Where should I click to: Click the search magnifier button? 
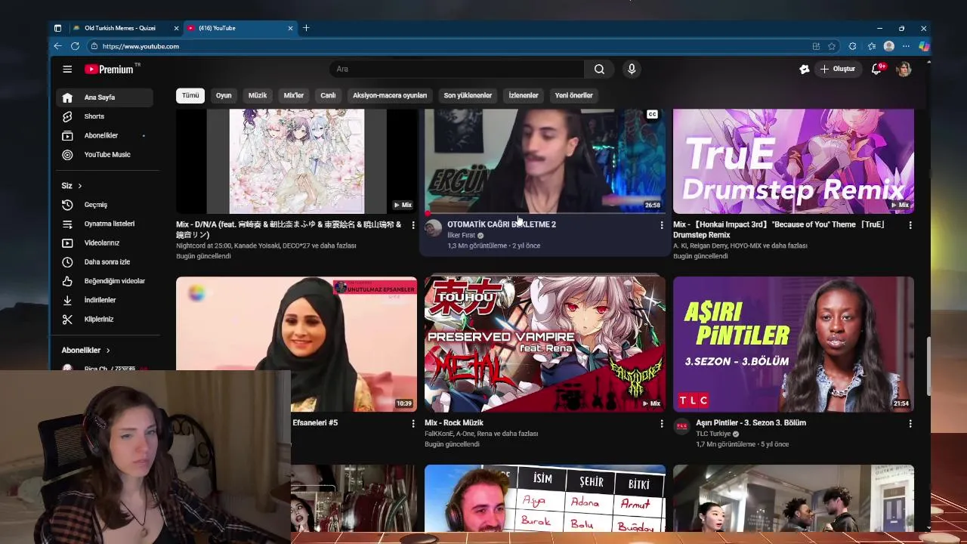point(599,69)
